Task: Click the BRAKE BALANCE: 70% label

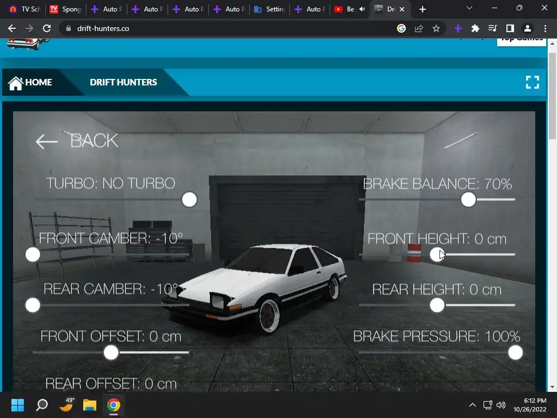Action: 438,184
